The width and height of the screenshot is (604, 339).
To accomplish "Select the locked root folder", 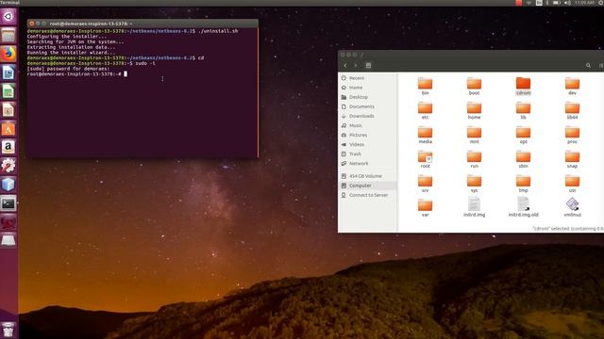I will click(x=426, y=159).
